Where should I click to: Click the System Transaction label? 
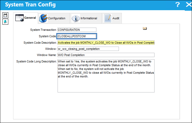[x=43, y=30]
